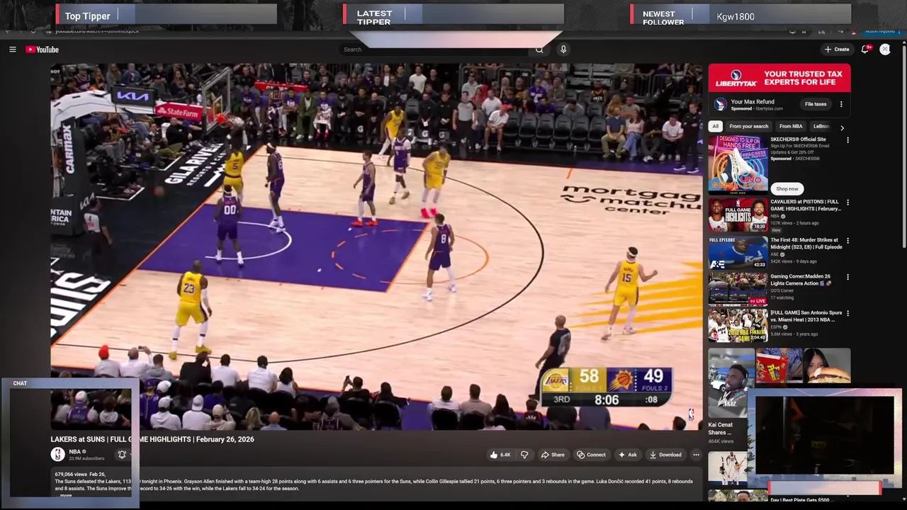Click the Liberty Tax advertiser logo
Screen dimensions: 907x510
pyautogui.click(x=721, y=105)
